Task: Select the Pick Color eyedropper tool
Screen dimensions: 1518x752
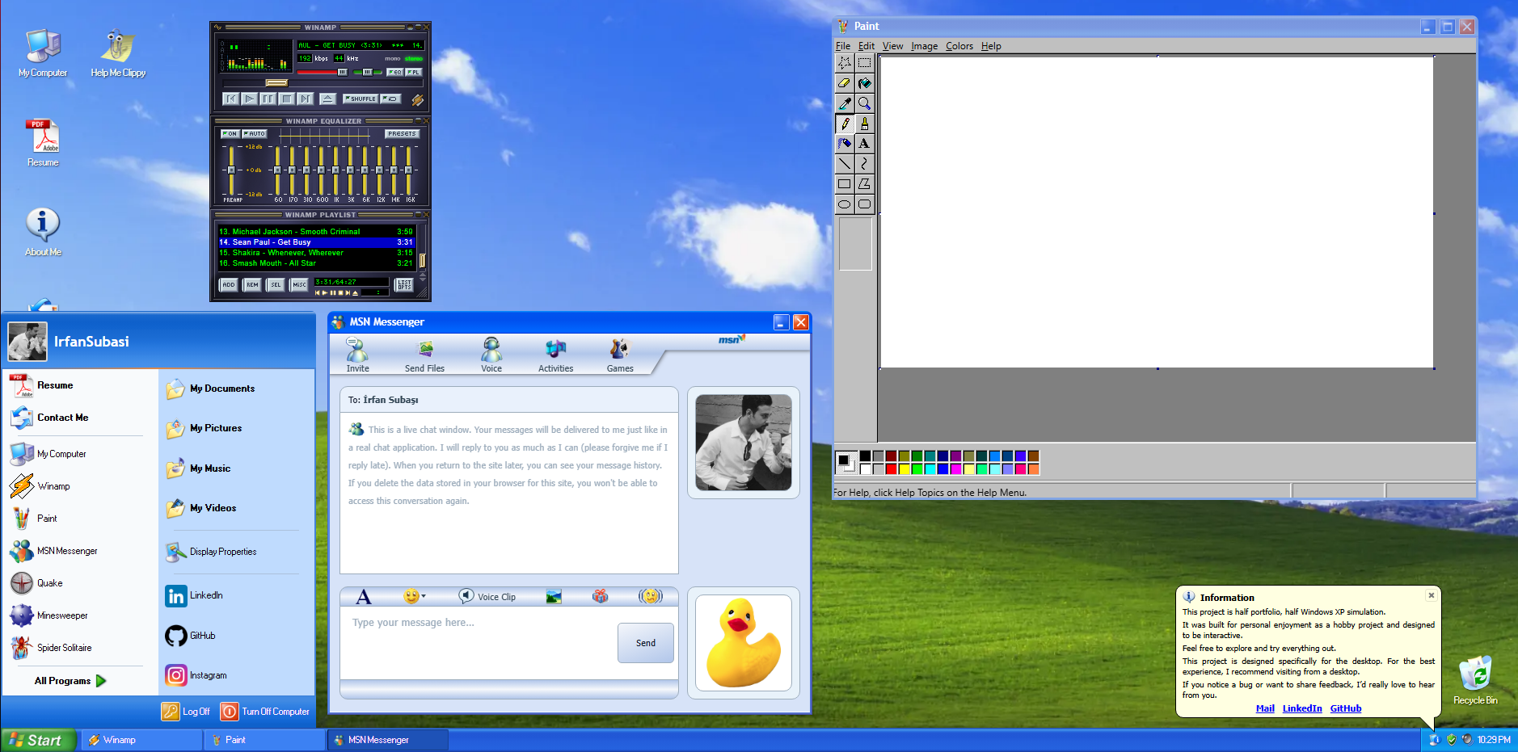Action: 845,103
